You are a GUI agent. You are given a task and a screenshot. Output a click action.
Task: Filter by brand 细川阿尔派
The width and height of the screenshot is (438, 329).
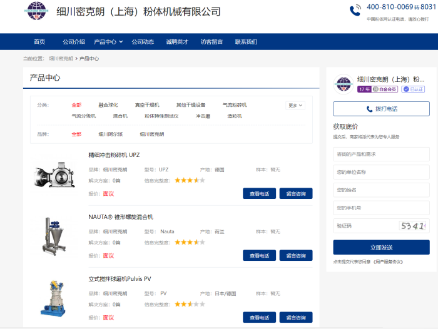point(111,134)
